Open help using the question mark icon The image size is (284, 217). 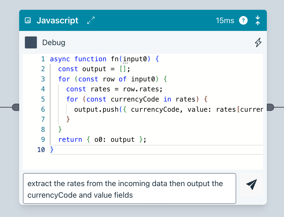click(243, 20)
